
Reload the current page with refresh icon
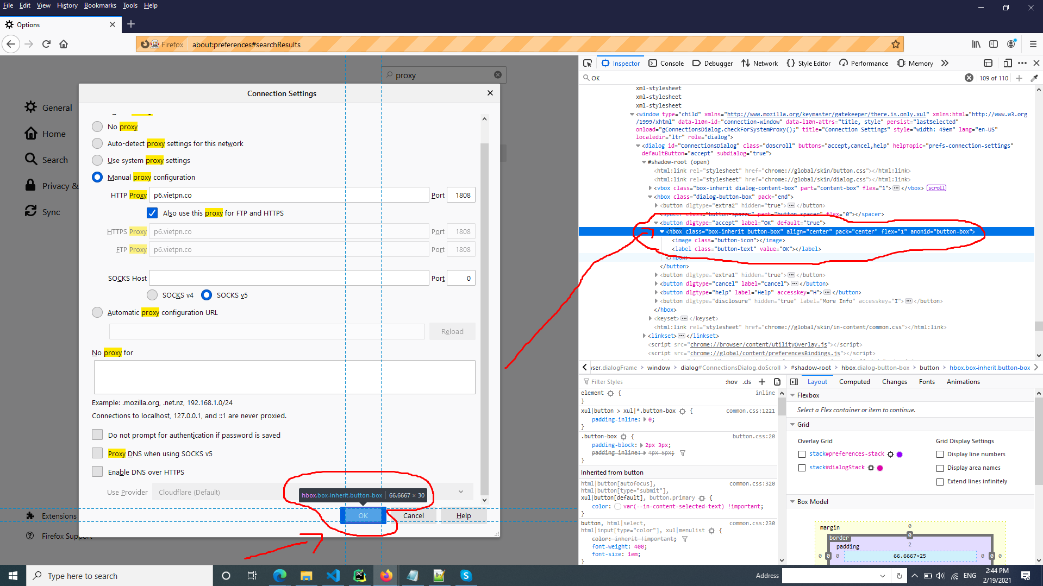(x=46, y=44)
